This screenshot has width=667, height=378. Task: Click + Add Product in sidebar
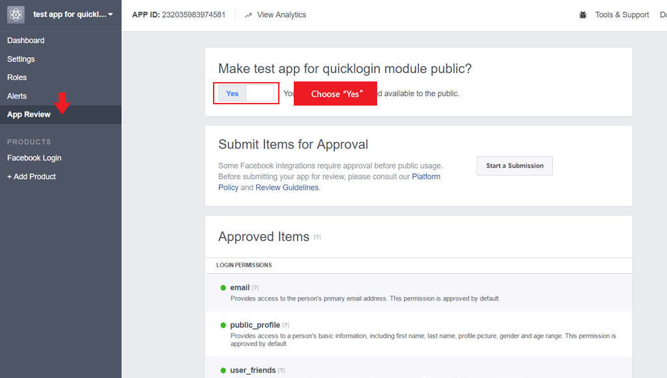pos(31,177)
